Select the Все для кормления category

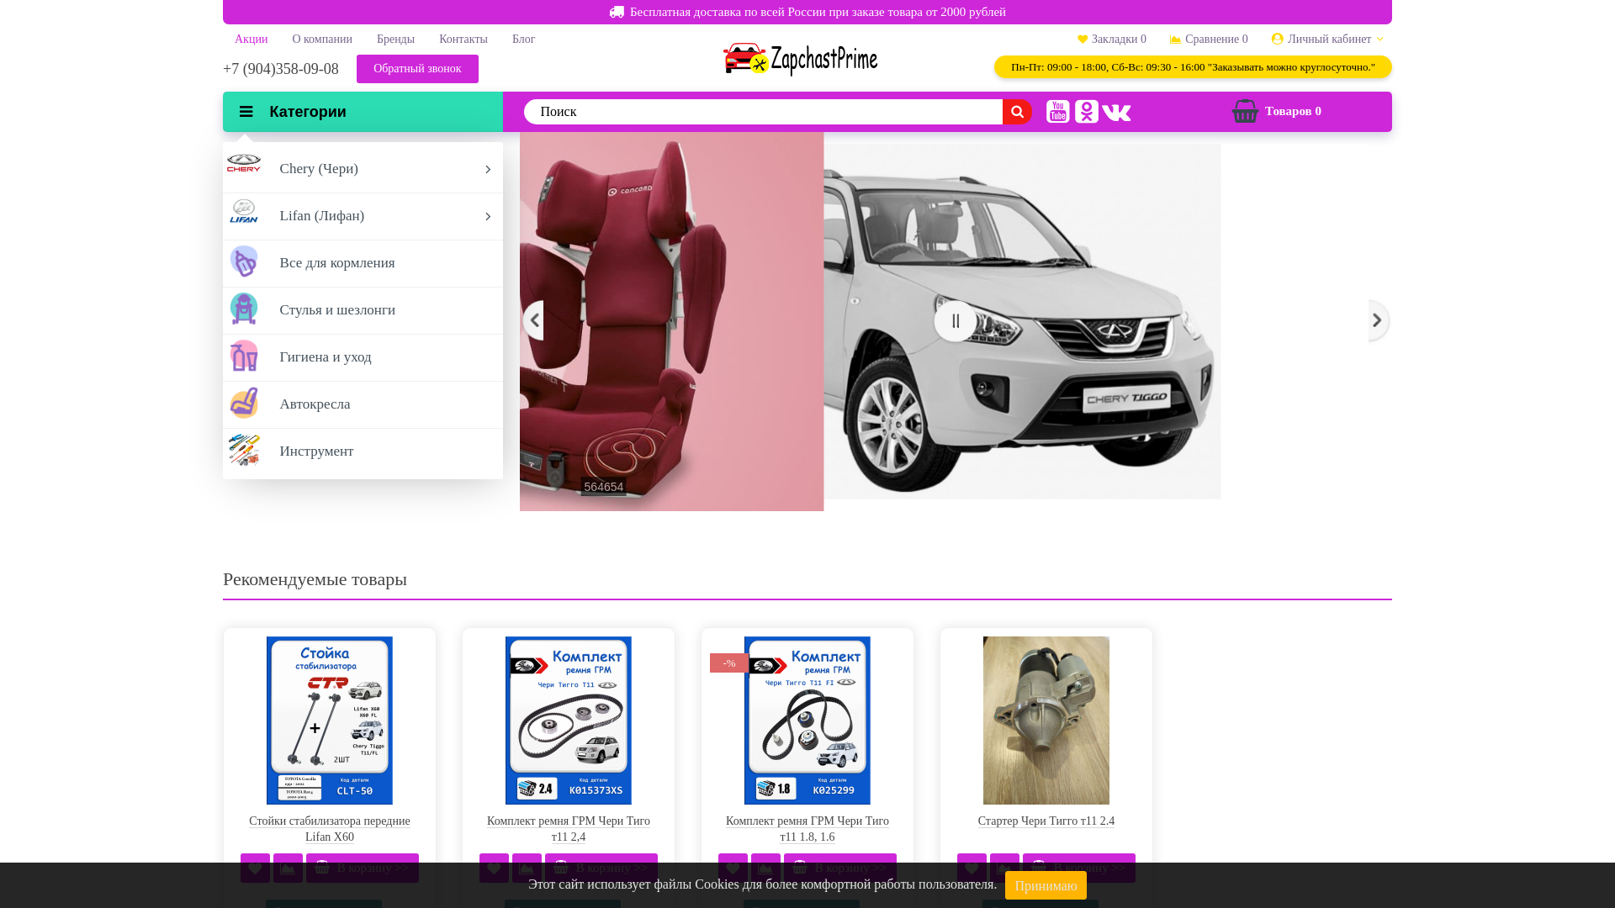(x=363, y=263)
